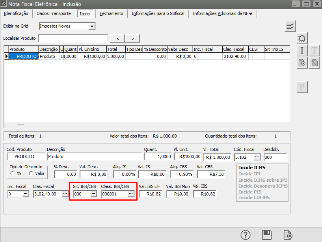Viewport: 322px width, 242px height.
Task: Open lookup button for Cód. Fiscal field
Action: pyautogui.click(x=257, y=157)
